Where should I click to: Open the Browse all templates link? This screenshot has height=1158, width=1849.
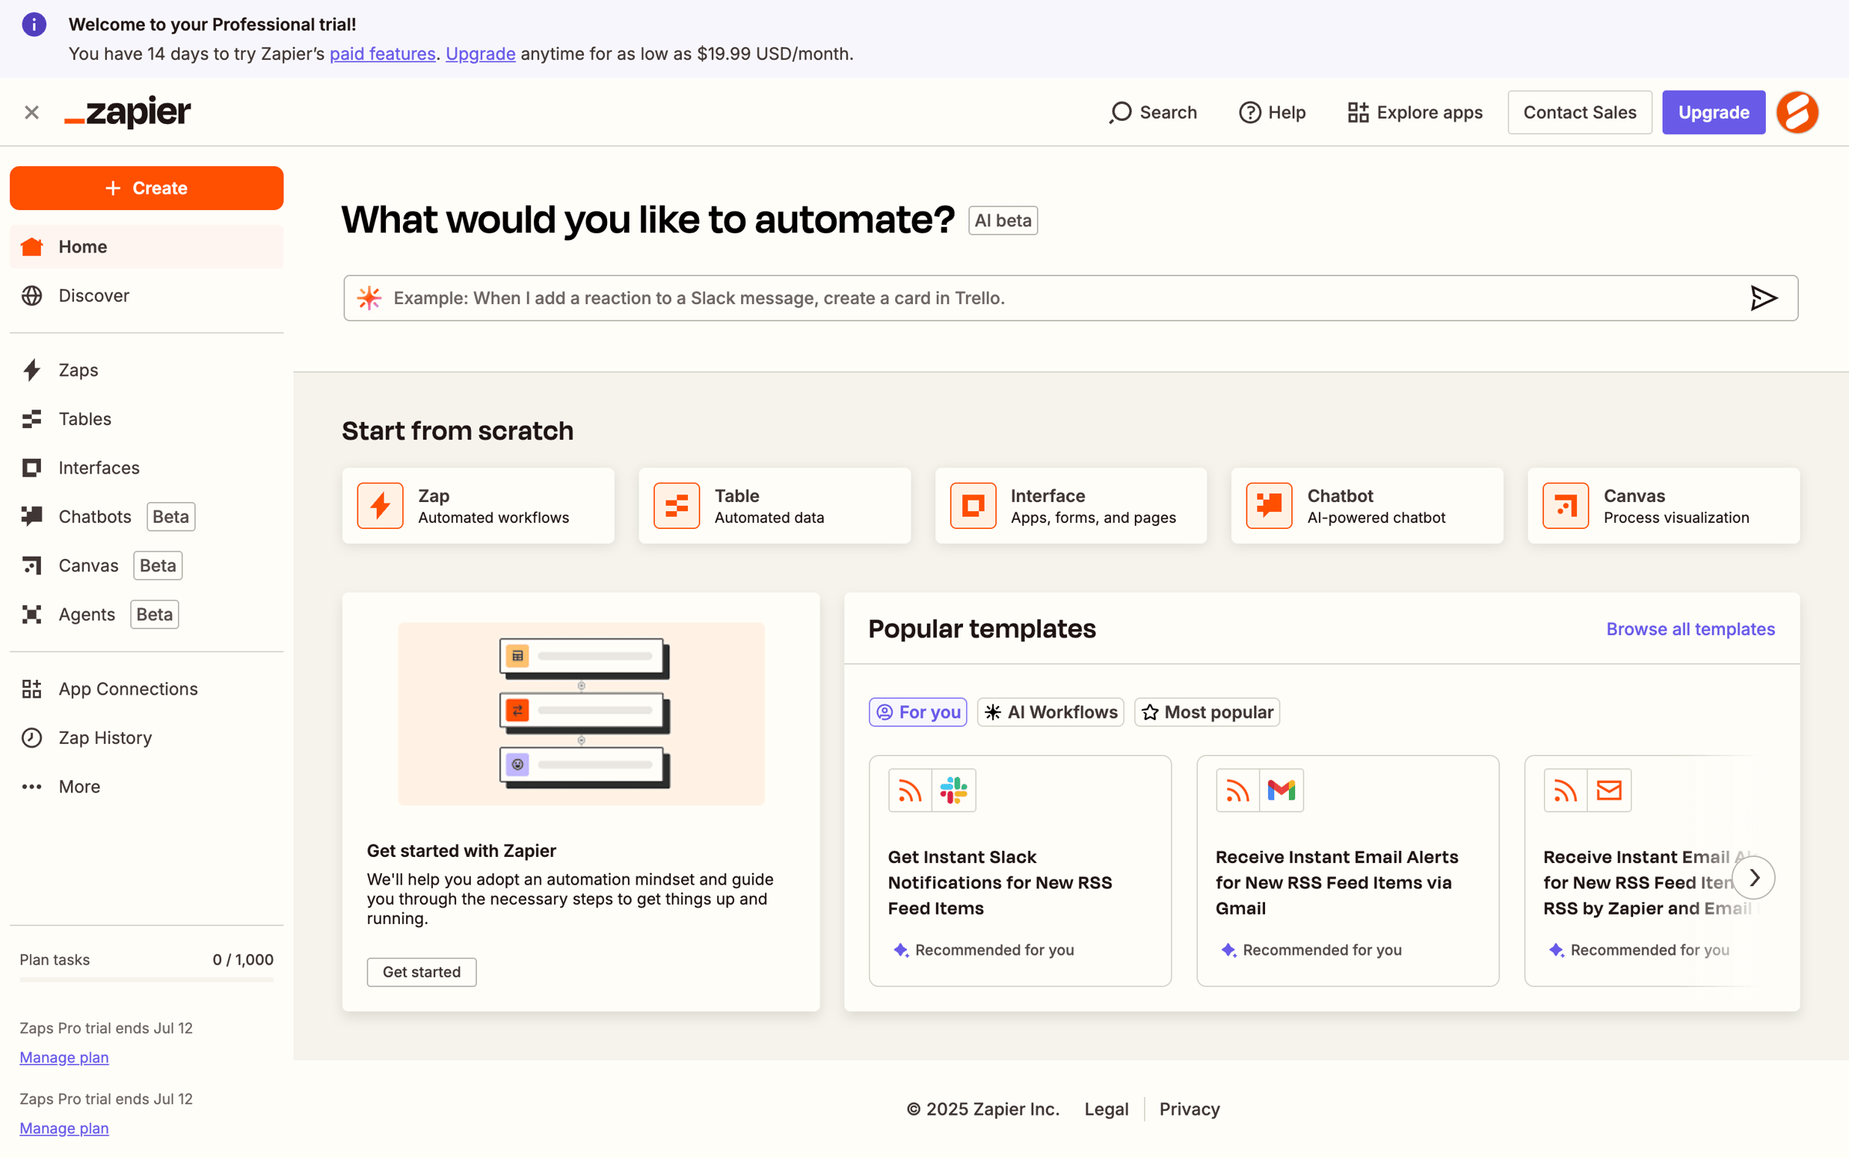1690,629
